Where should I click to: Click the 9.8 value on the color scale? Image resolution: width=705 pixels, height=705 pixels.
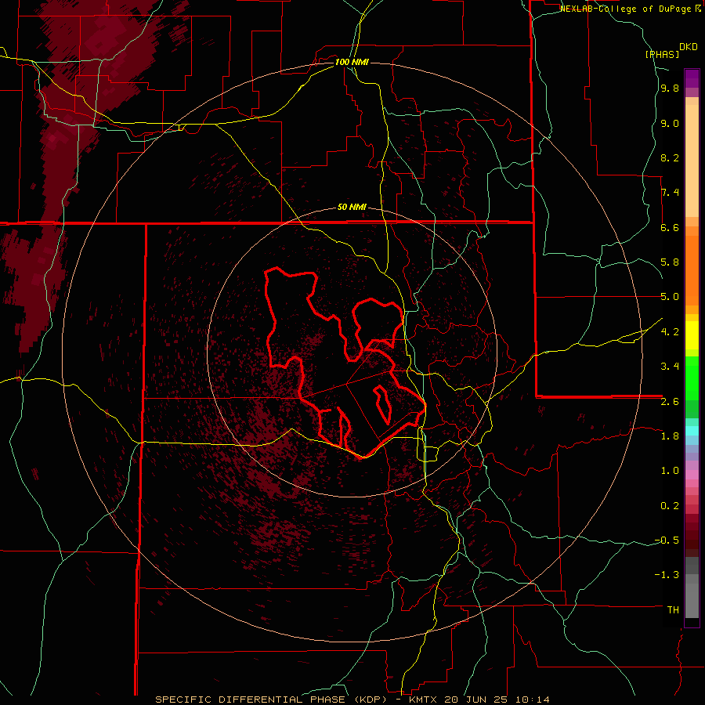tap(670, 89)
